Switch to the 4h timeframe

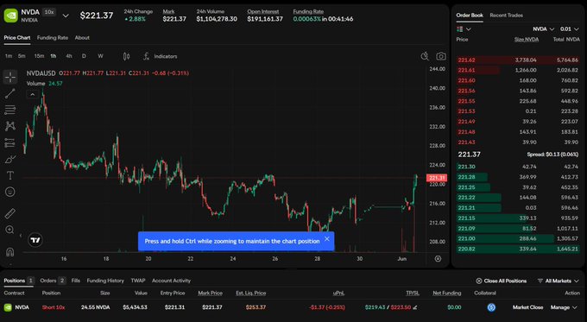tap(69, 56)
